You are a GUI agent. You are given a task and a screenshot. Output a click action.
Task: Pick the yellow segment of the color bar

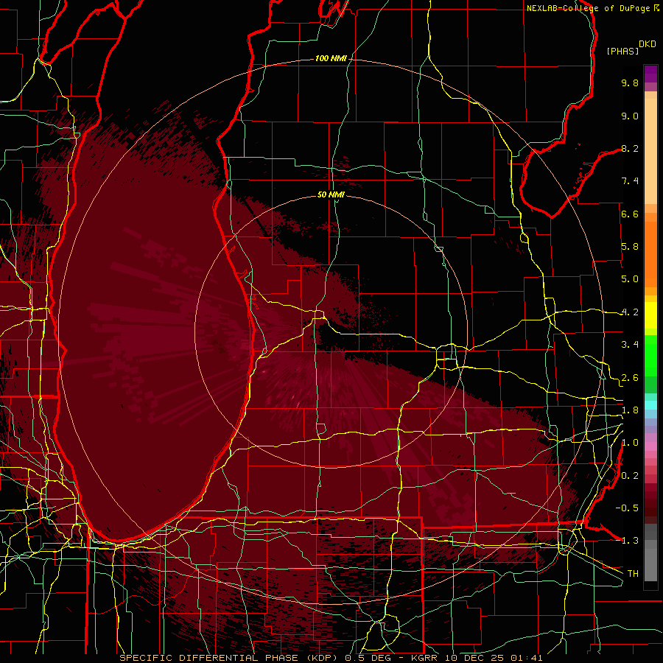[x=650, y=315]
